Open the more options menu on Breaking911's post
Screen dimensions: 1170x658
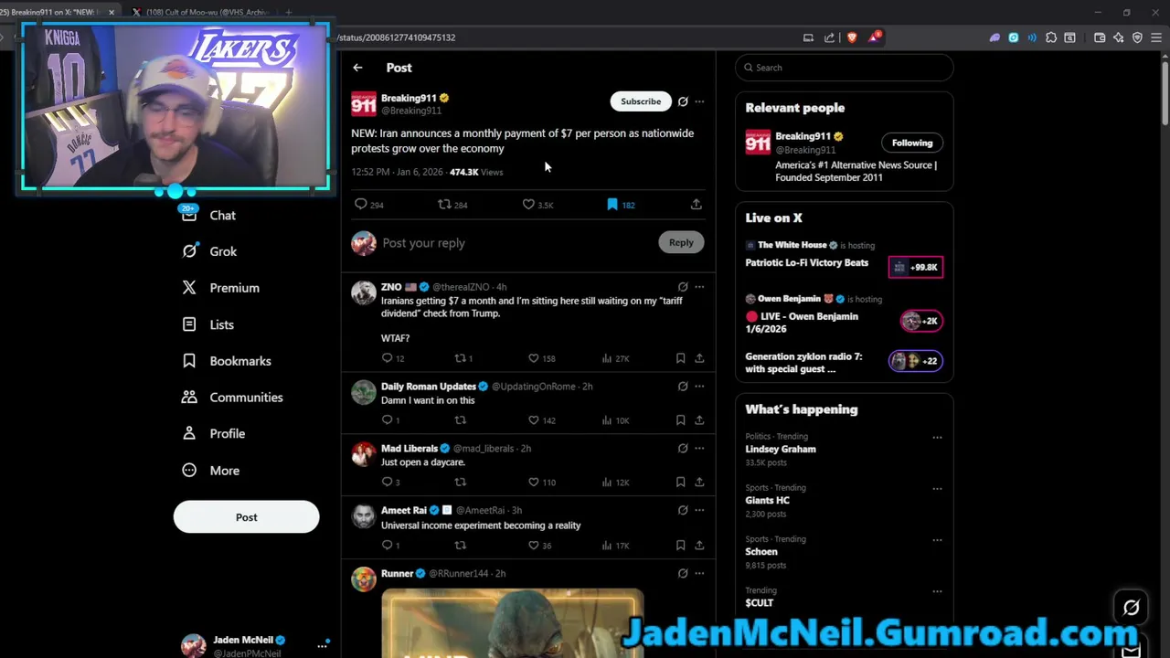[x=699, y=101]
